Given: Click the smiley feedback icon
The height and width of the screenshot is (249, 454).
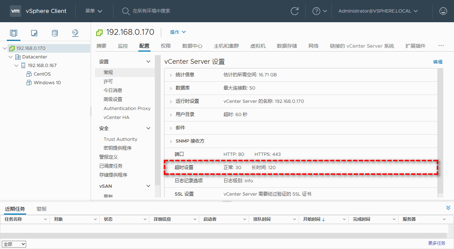Looking at the screenshot, I should point(443,11).
